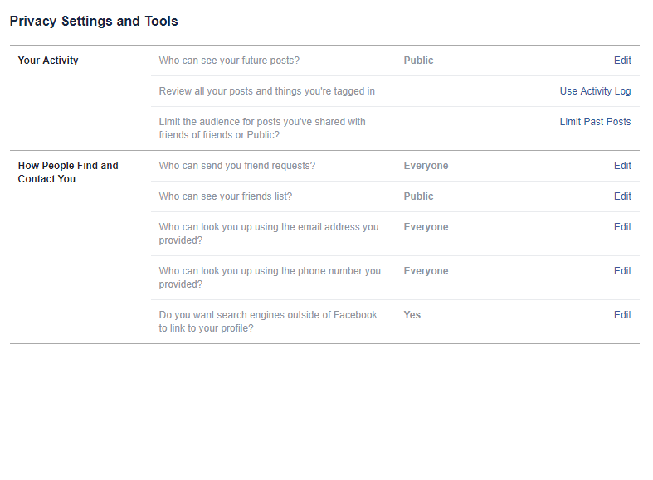Edit the phone number lookup setting
The width and height of the screenshot is (653, 480).
(622, 271)
